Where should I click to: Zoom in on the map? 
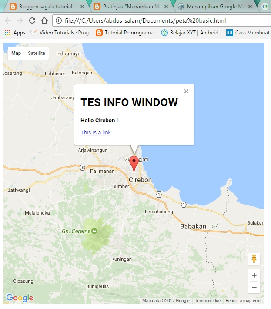click(x=254, y=275)
